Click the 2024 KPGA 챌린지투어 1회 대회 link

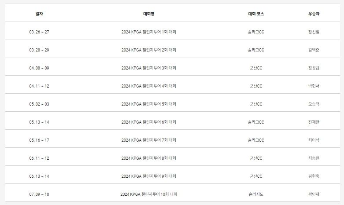pos(148,32)
